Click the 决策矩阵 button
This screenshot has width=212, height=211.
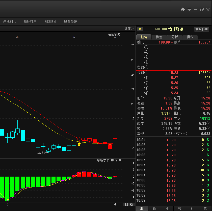pyautogui.click(x=201, y=29)
